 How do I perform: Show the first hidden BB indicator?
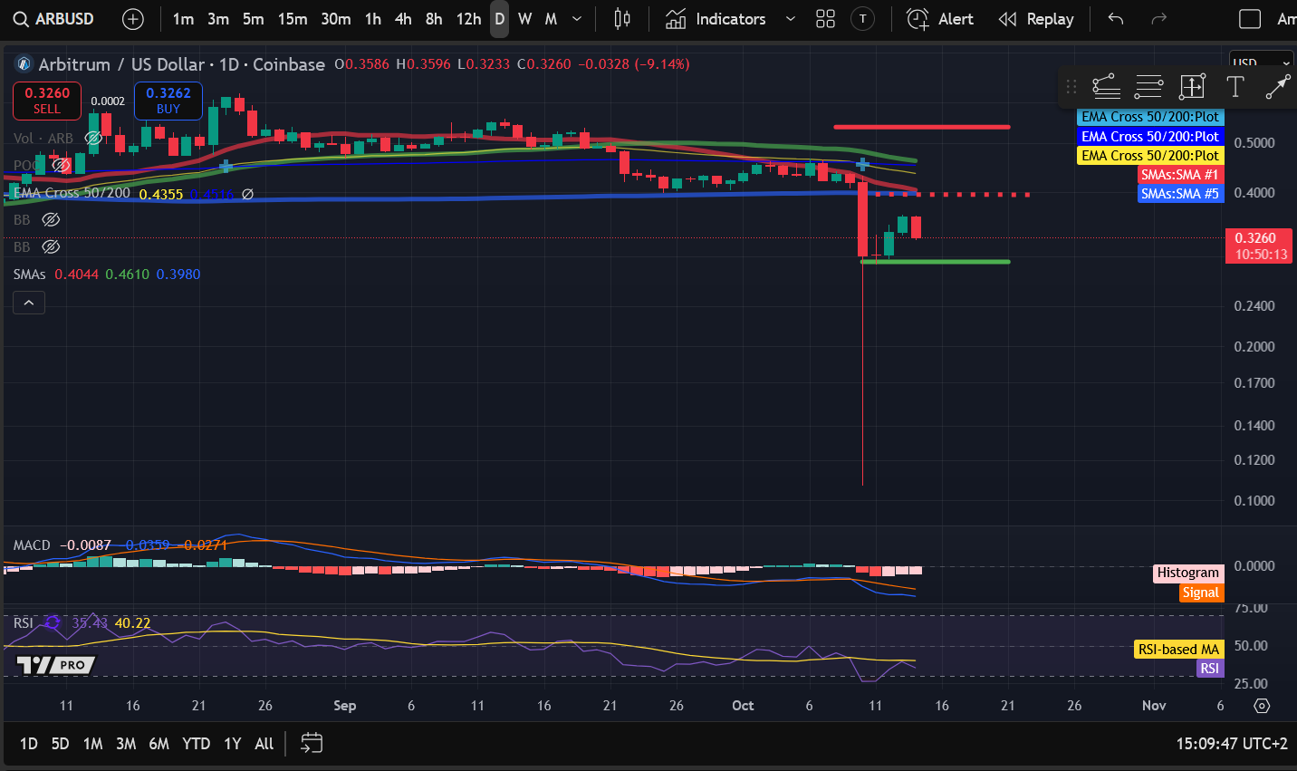pyautogui.click(x=52, y=220)
